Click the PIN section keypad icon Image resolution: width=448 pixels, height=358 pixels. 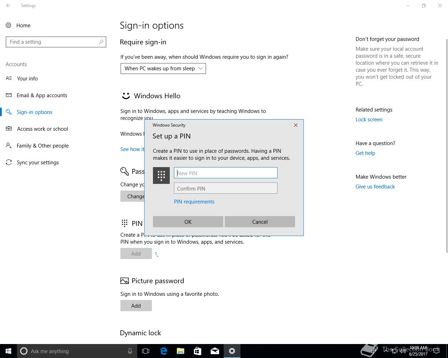(124, 223)
